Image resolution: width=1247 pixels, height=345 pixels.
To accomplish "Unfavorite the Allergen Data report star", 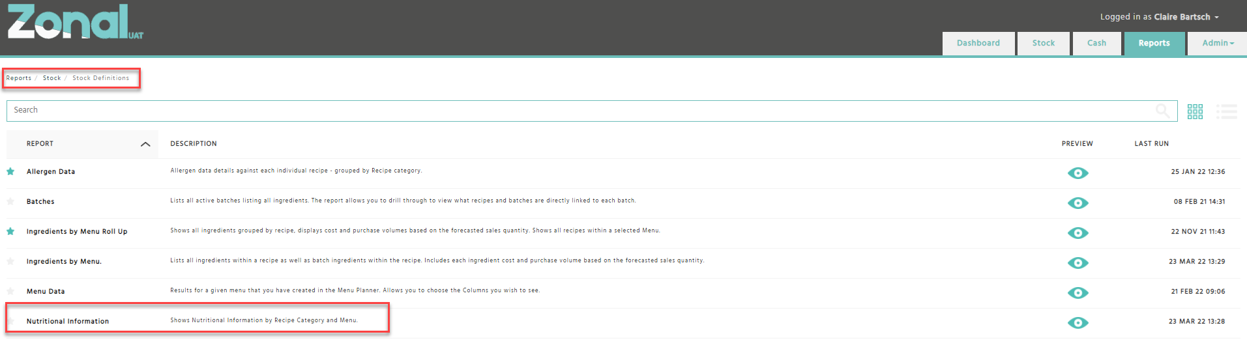I will 10,172.
